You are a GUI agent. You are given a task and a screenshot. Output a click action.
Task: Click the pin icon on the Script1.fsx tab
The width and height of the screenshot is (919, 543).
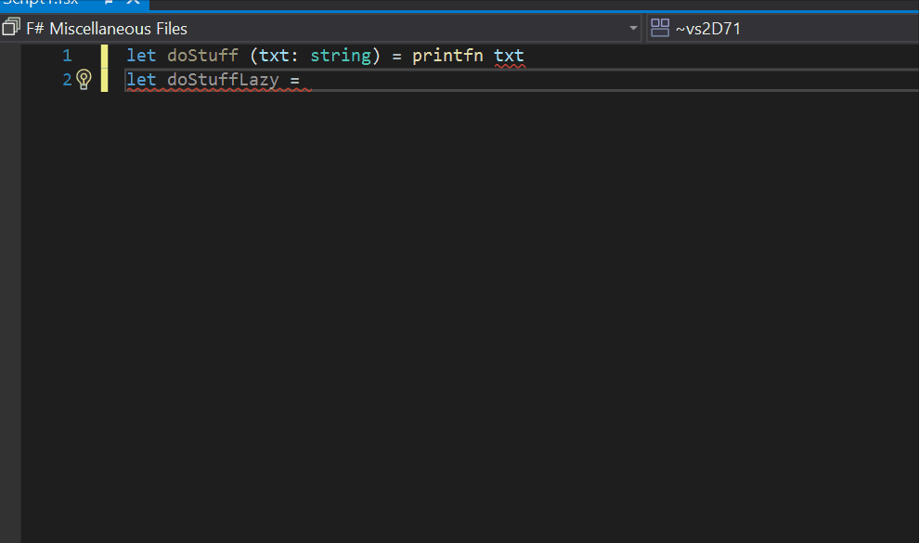[108, 3]
